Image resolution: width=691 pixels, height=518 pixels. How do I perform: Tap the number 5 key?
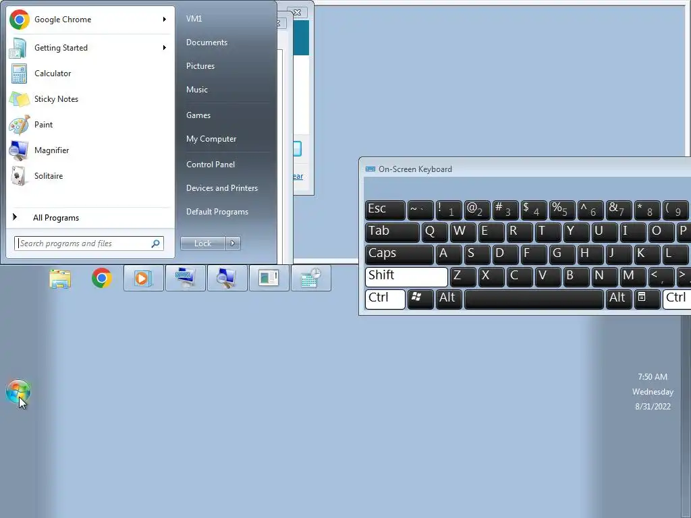[562, 210]
